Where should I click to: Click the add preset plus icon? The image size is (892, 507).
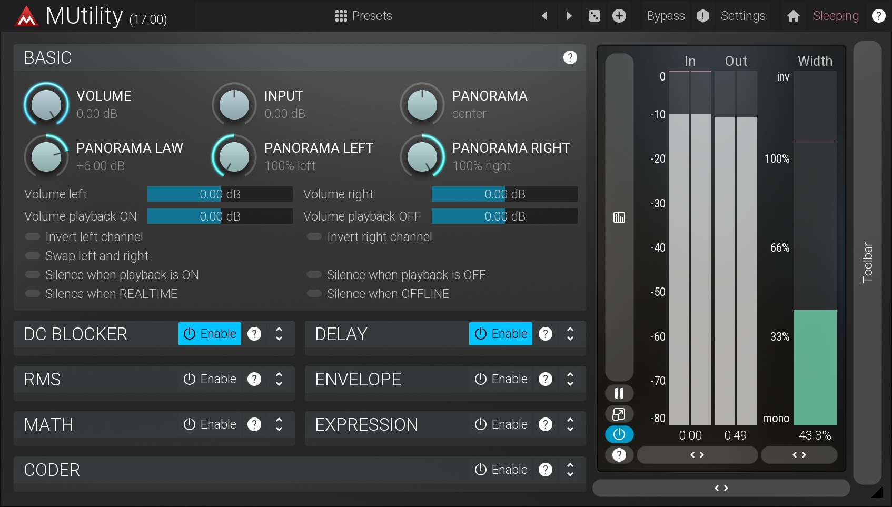[x=619, y=16]
